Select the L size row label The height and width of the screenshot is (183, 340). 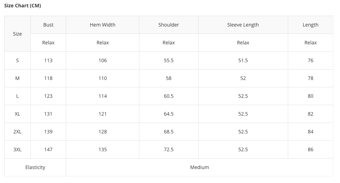[x=18, y=96]
